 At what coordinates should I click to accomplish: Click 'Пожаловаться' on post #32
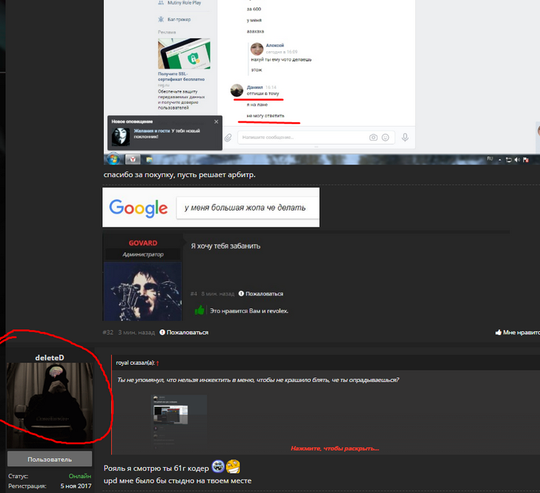[x=188, y=332]
